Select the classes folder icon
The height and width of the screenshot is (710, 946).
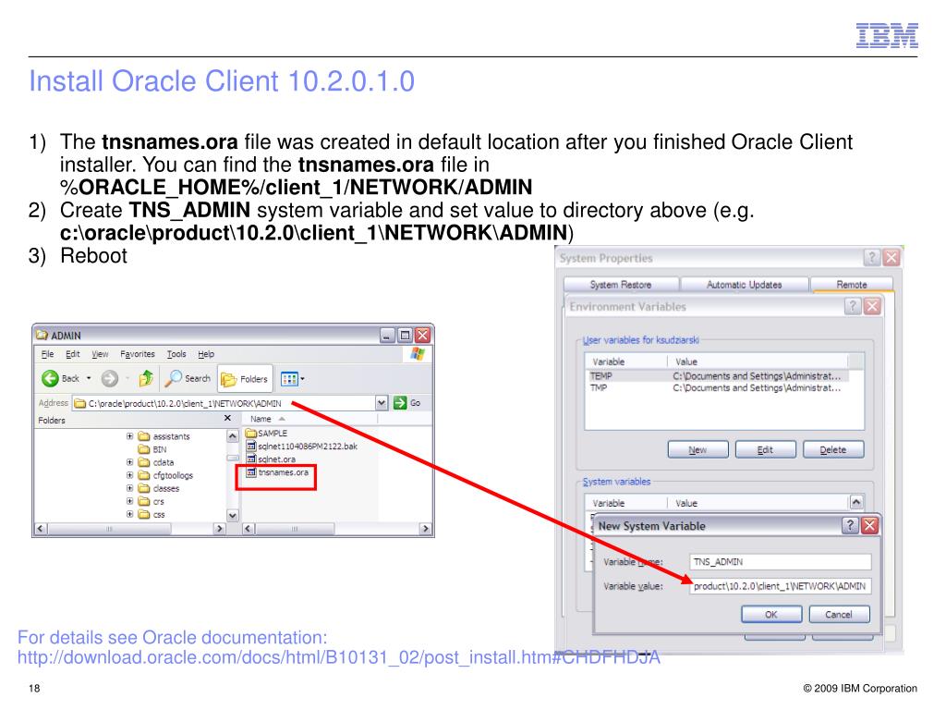(143, 488)
